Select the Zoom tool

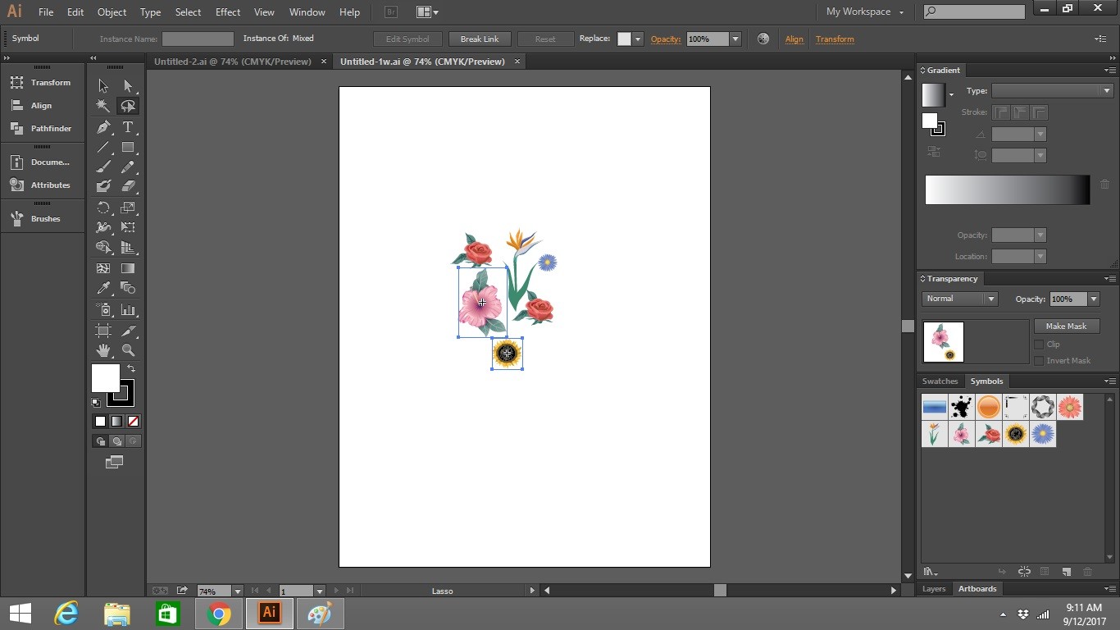pyautogui.click(x=127, y=349)
